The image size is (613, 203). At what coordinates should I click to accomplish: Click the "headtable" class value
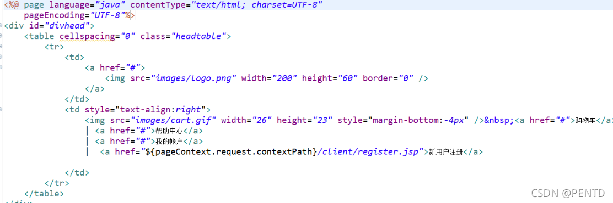click(x=199, y=37)
